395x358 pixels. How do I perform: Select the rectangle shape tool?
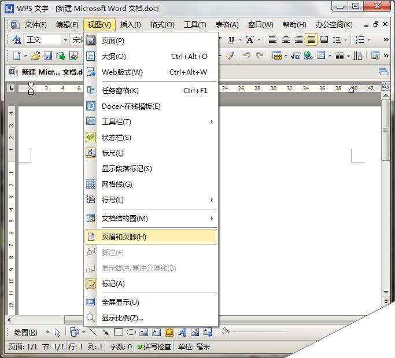[x=119, y=333]
